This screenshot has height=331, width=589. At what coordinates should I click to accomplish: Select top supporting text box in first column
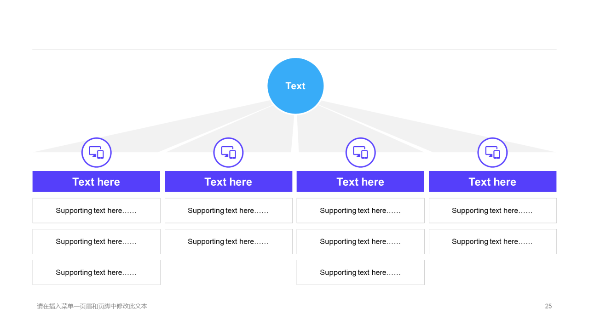pyautogui.click(x=96, y=211)
